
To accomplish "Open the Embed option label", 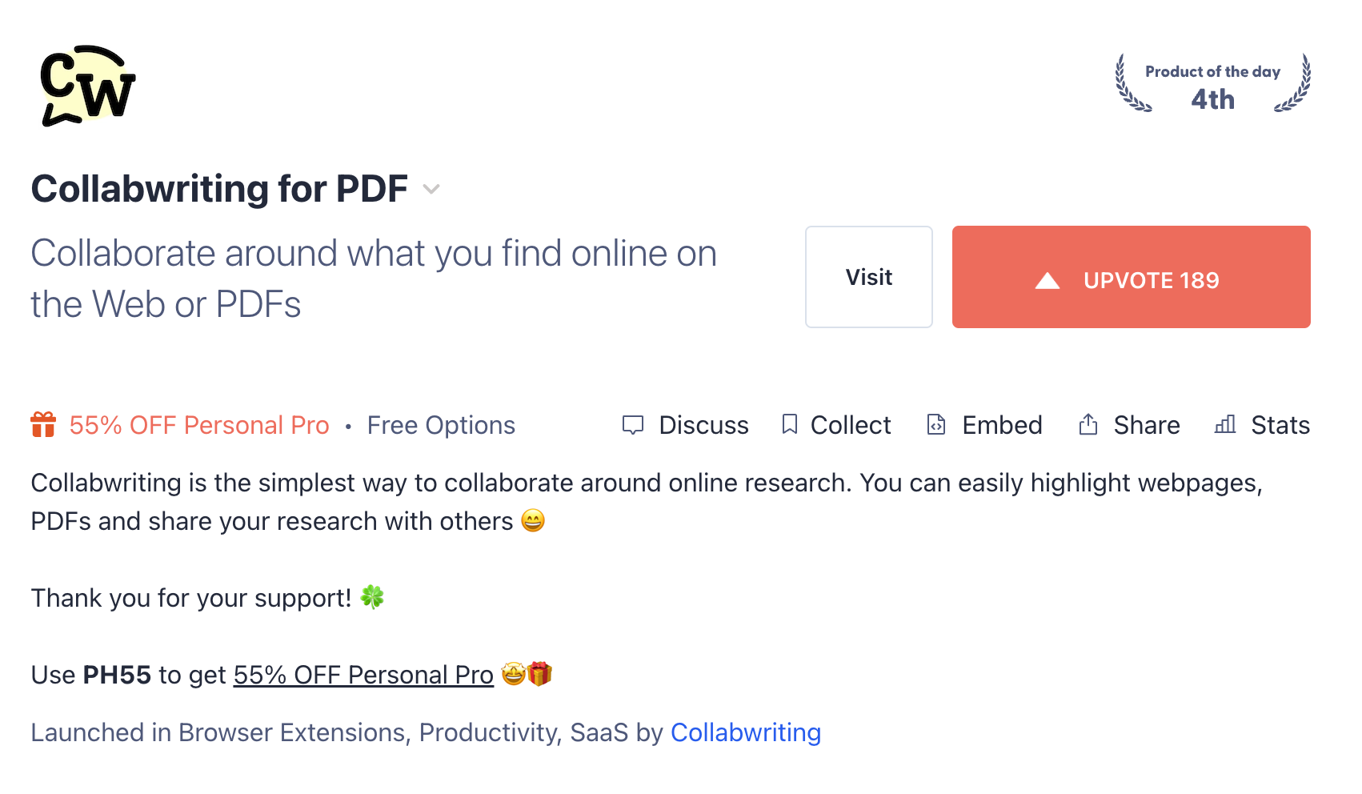I will tap(1002, 425).
